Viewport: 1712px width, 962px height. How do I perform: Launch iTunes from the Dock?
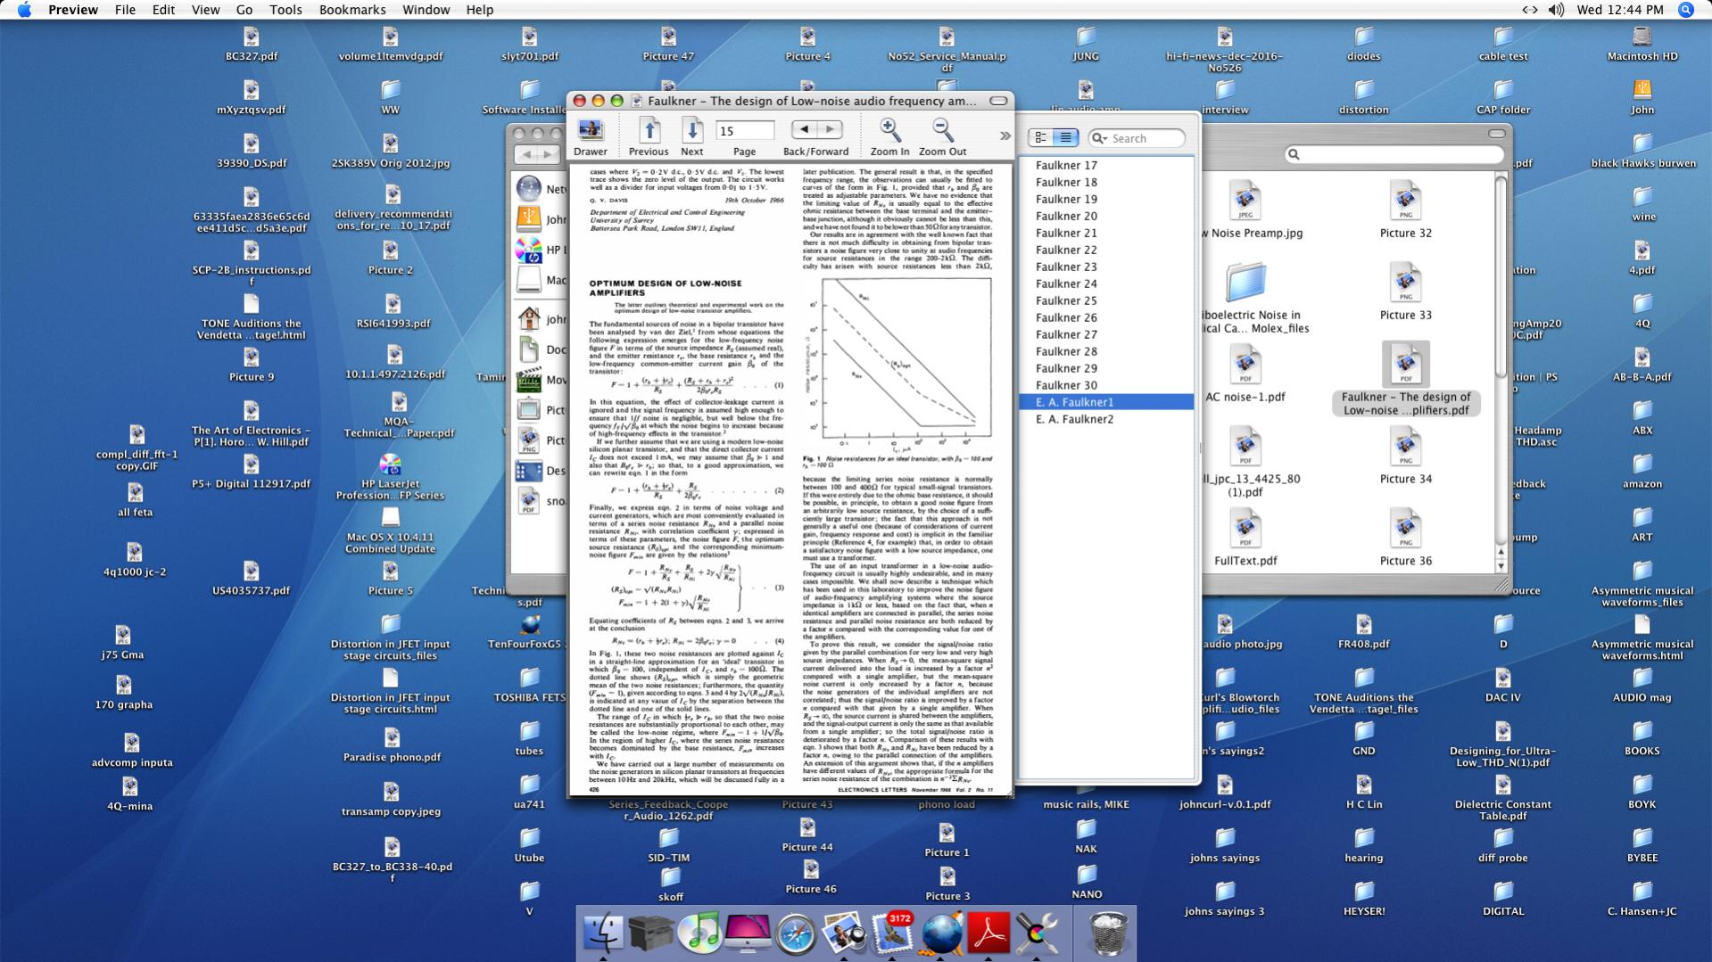pyautogui.click(x=699, y=933)
